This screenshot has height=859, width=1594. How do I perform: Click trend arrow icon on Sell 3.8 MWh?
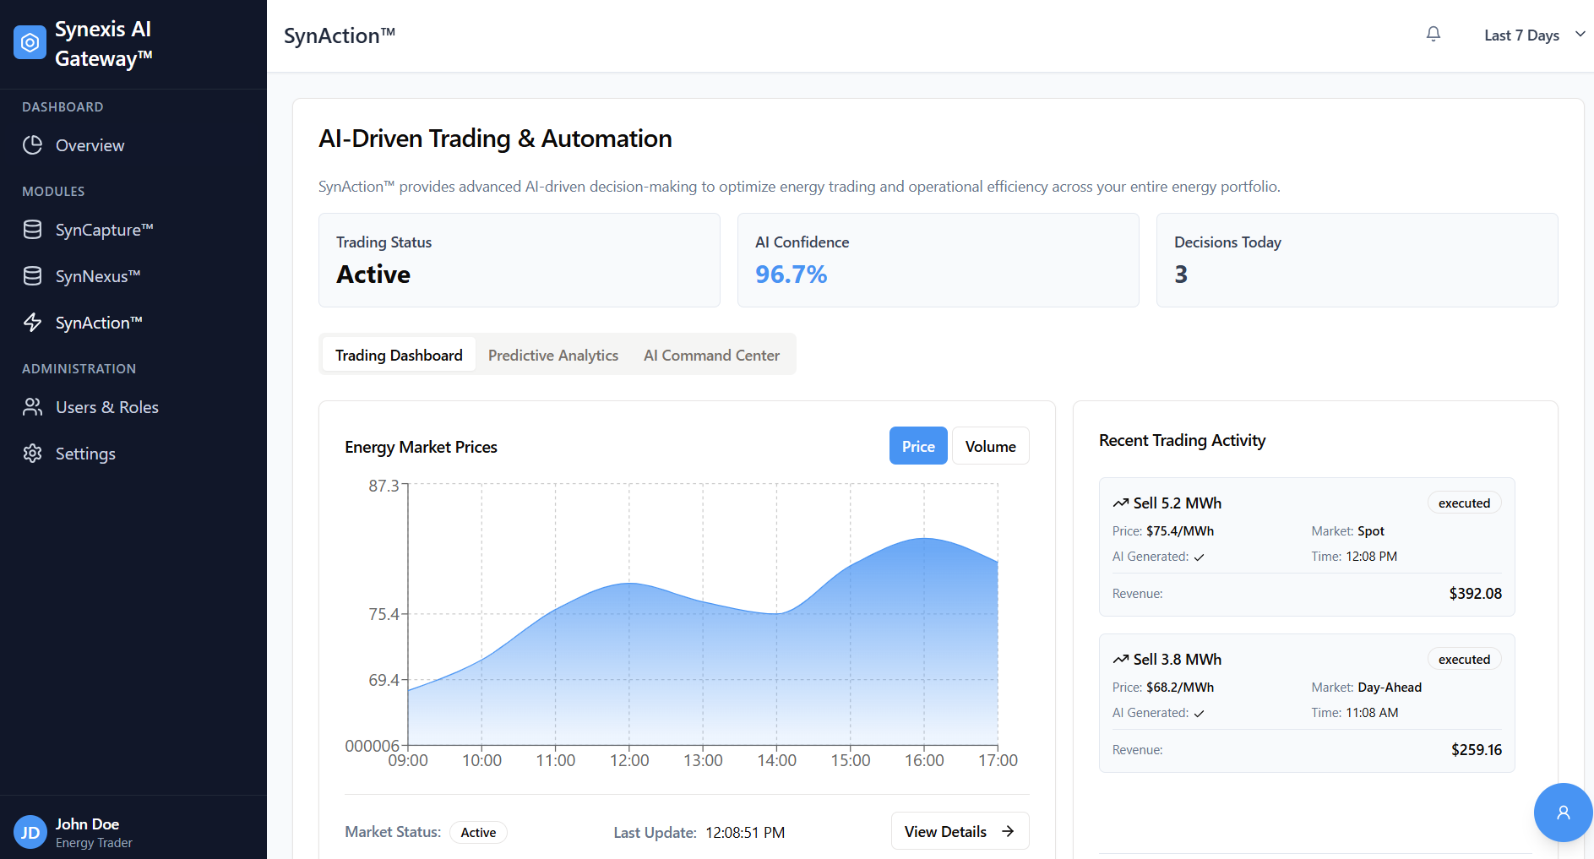[1121, 660]
